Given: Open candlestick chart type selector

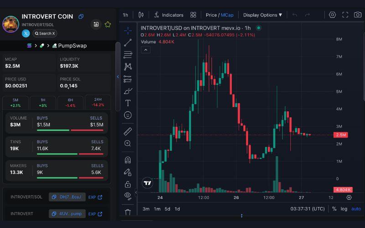Looking at the screenshot, I should coord(141,15).
